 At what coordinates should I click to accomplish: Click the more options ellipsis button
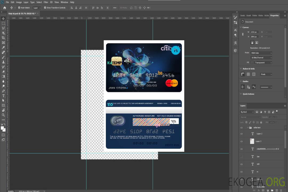115,8
